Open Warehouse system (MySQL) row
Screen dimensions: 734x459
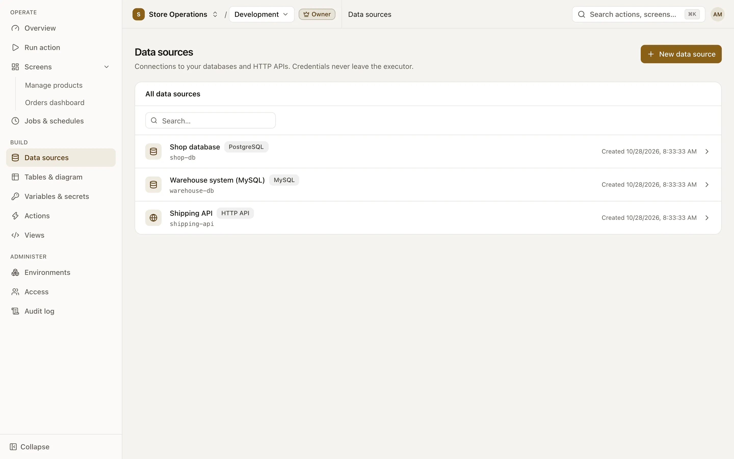point(428,185)
